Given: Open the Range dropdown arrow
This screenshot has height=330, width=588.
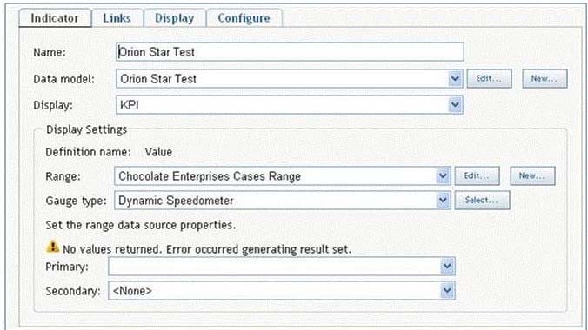Looking at the screenshot, I should click(443, 176).
